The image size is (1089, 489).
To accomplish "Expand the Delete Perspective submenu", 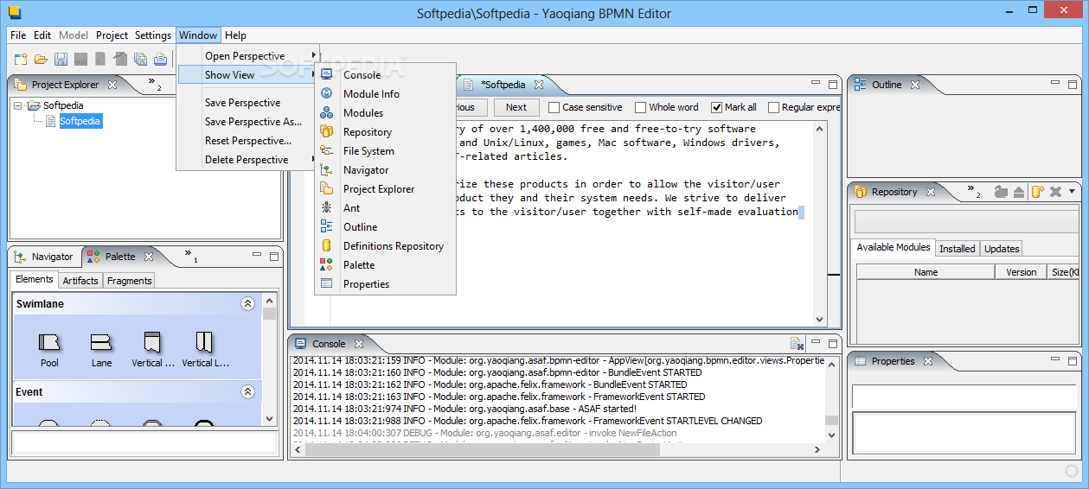I will click(248, 160).
